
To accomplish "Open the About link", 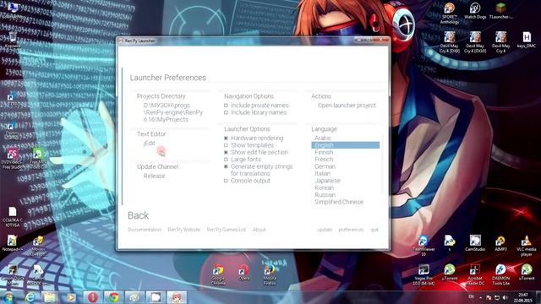I will click(x=259, y=230).
